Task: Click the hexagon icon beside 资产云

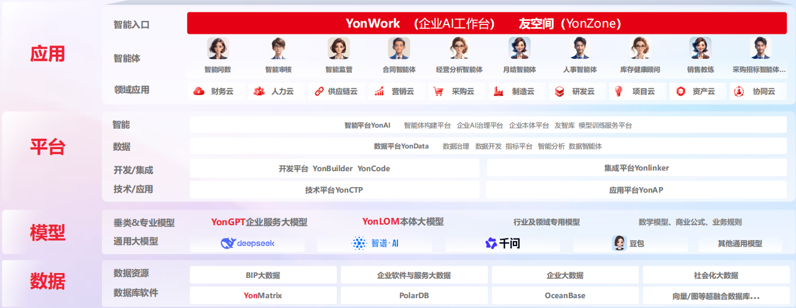Action: (680, 91)
